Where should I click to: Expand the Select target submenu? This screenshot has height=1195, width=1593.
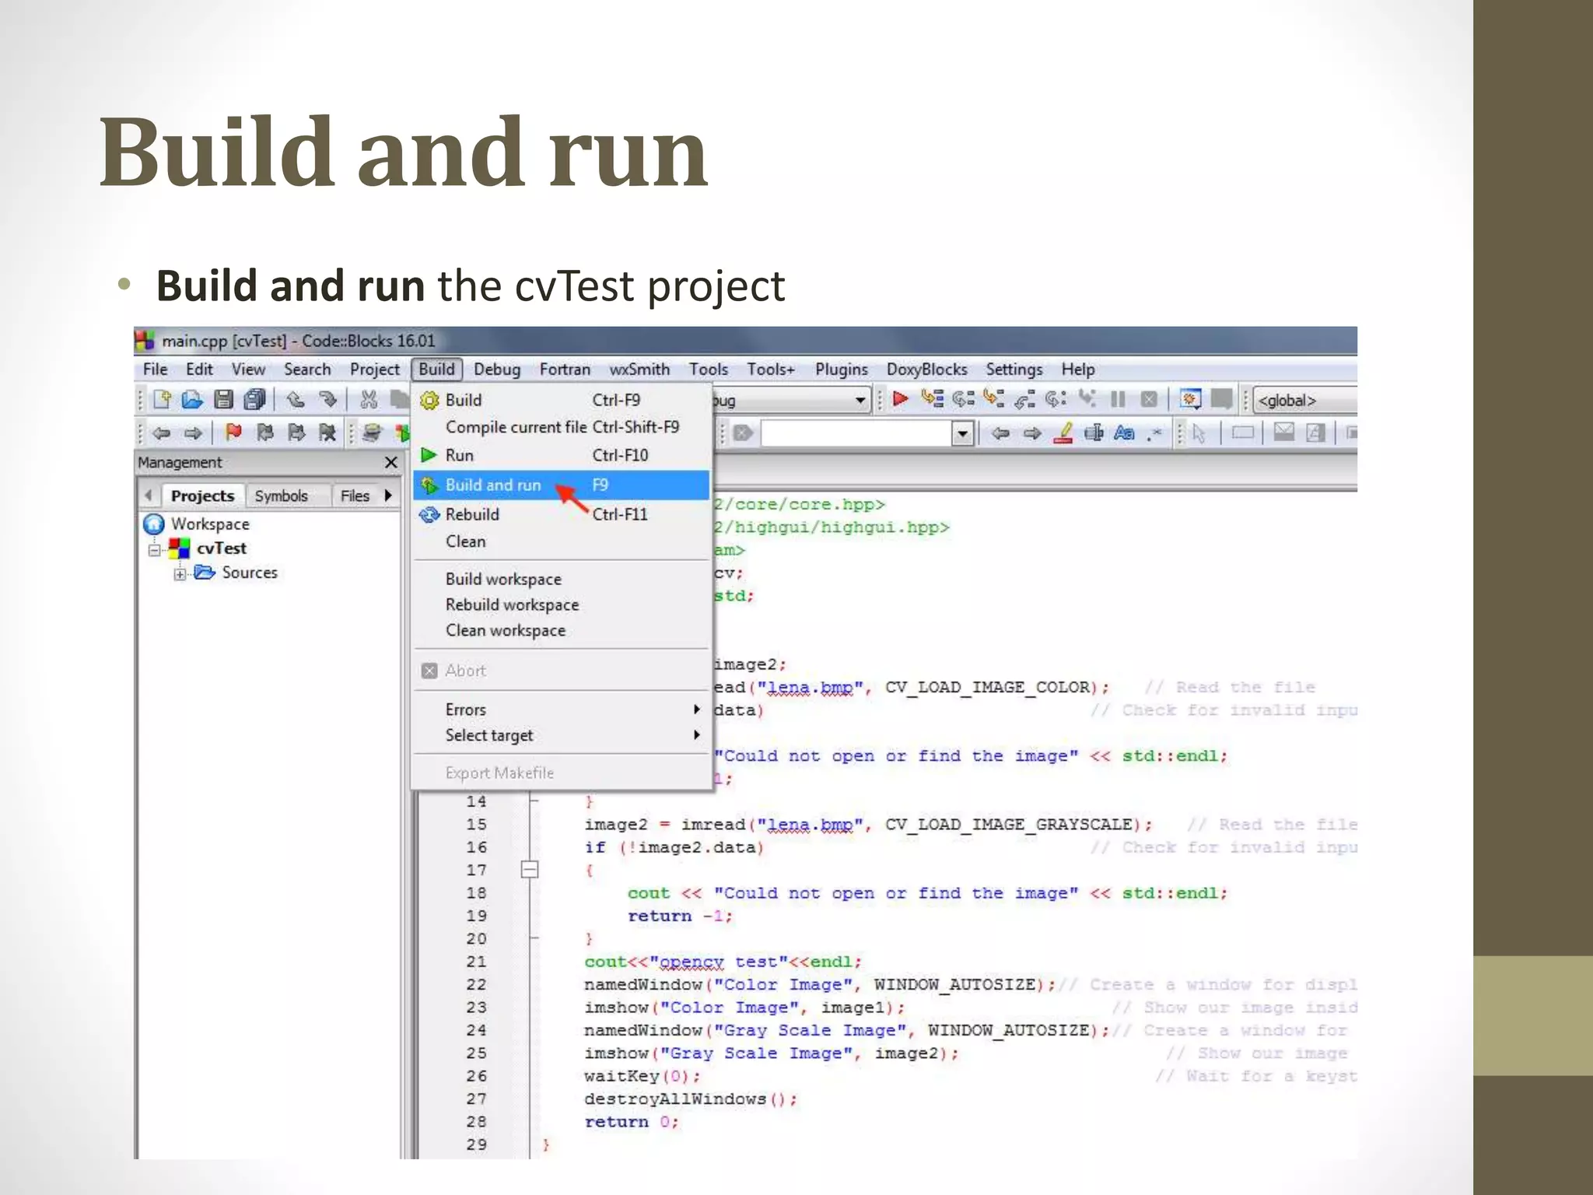pyautogui.click(x=561, y=734)
